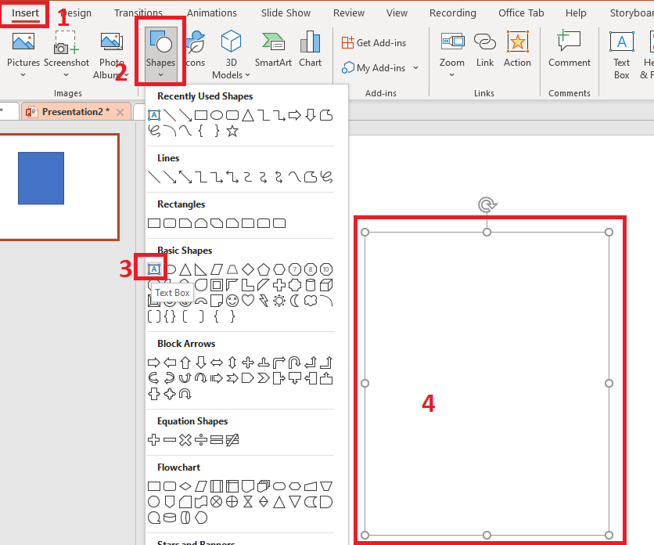Select the Text Box icon in Basic Shapes
This screenshot has height=545, width=654.
pos(154,269)
